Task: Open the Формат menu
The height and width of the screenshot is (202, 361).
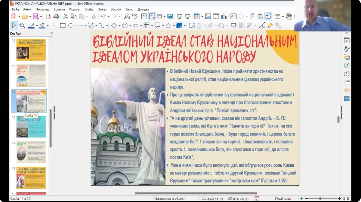Action: click(75, 9)
